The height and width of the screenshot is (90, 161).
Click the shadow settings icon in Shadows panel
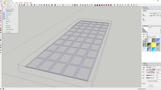click(x=144, y=67)
